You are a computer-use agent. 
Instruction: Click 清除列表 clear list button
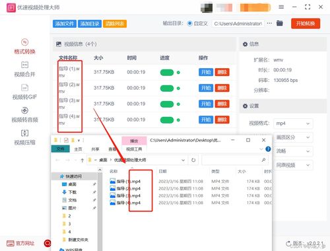coord(115,24)
